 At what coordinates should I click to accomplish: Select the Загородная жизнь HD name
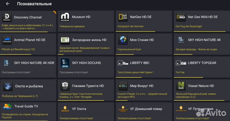click(89, 40)
